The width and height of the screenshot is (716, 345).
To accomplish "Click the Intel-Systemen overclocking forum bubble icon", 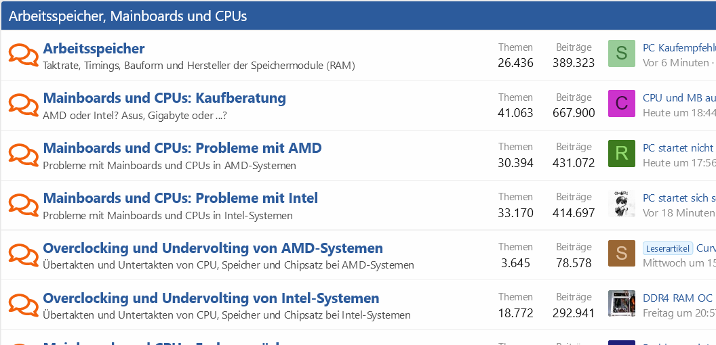I will coord(24,305).
